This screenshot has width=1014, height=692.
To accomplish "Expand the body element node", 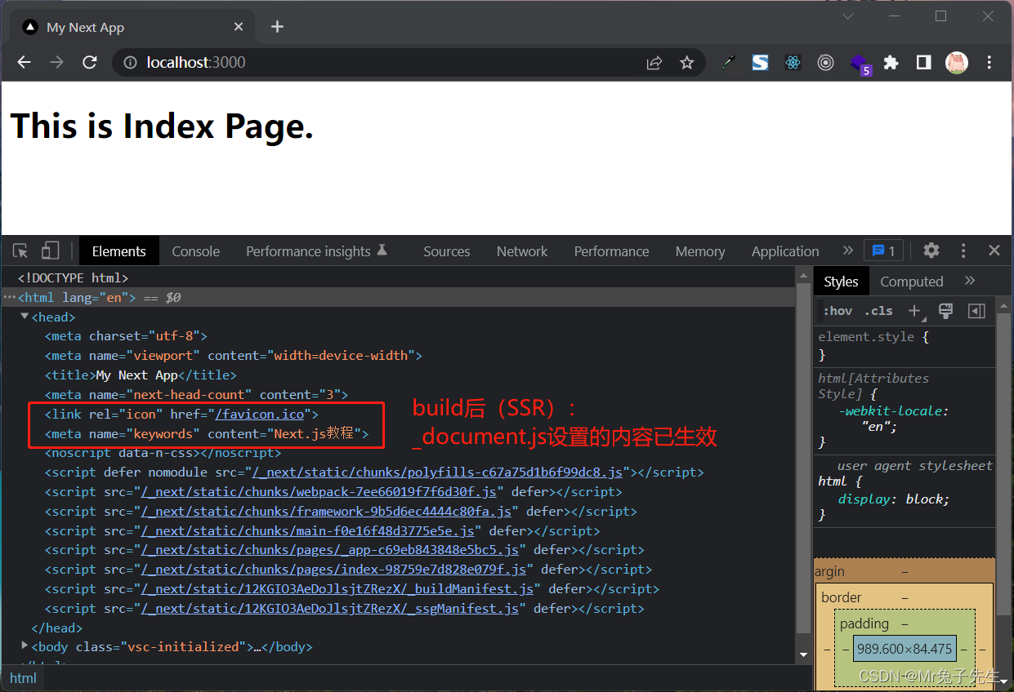I will (x=25, y=646).
